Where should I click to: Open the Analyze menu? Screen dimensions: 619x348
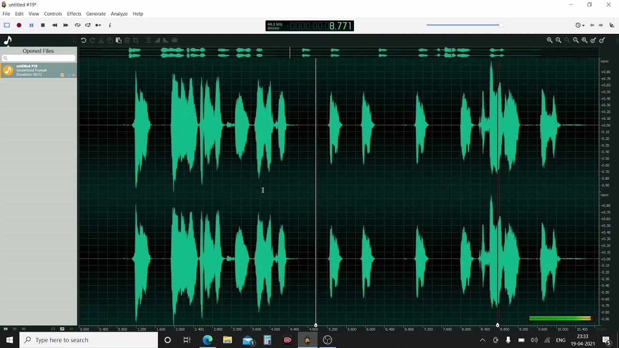tap(119, 14)
